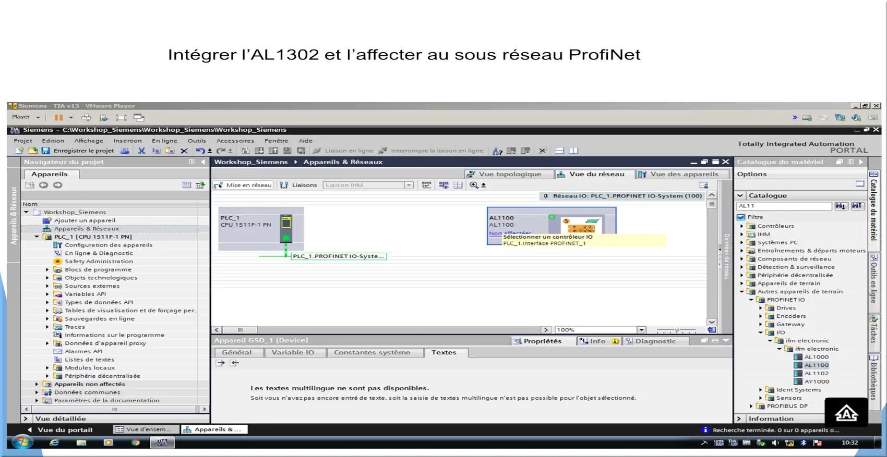Click the Mise en réseau button

[243, 185]
